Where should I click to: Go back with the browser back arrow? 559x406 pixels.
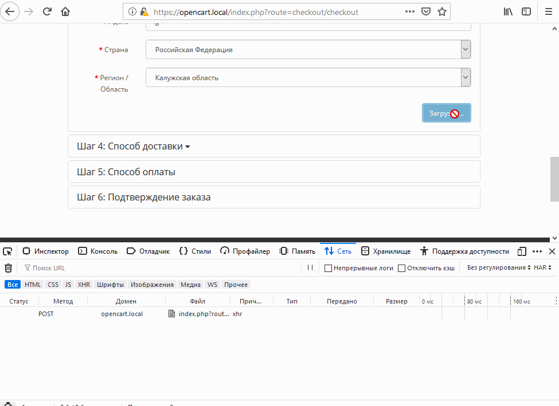pyautogui.click(x=10, y=12)
